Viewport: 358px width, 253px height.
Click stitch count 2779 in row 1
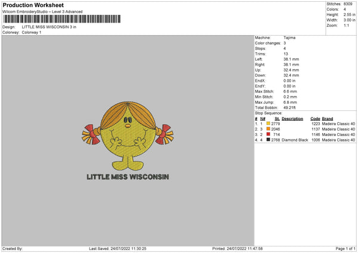coord(276,124)
